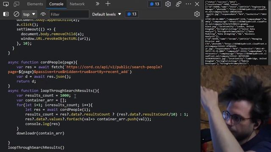Close the DevTools panel

197,4
